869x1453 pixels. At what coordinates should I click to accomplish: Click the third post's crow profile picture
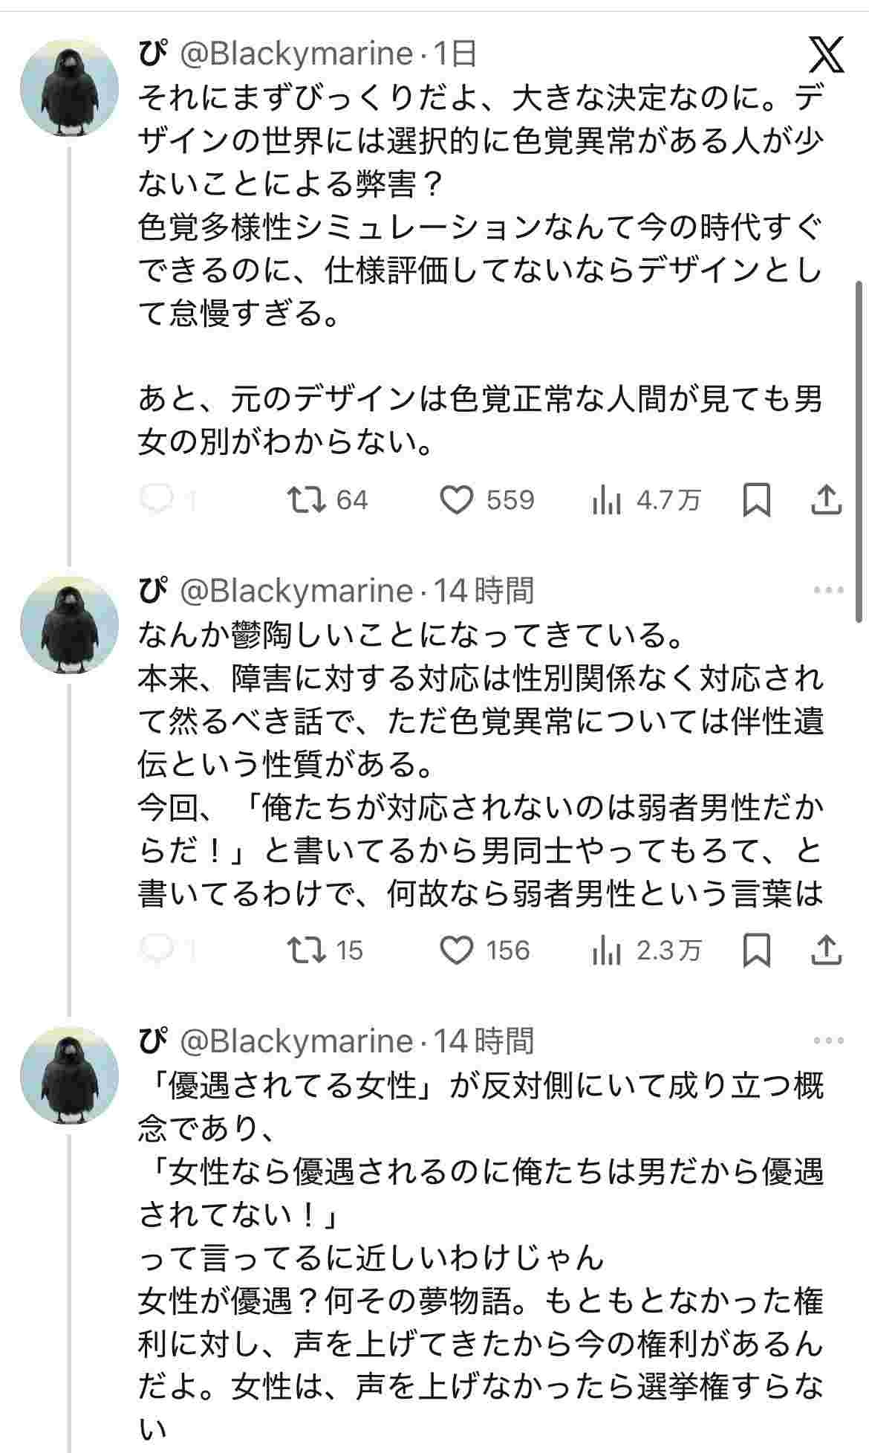69,1075
